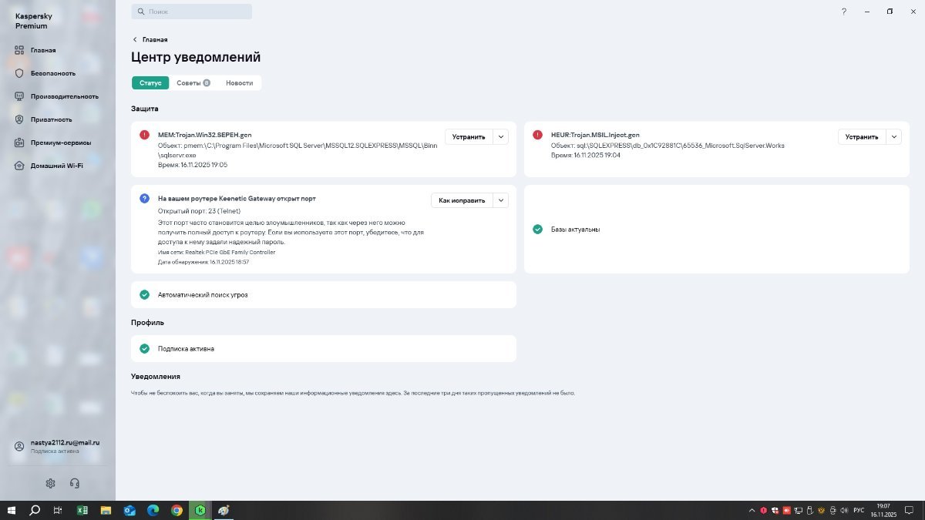
Task: Click the Kaspersky icon in the taskbar
Action: [200, 510]
